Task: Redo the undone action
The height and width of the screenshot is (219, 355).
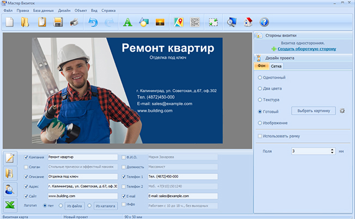Action: coord(109,22)
